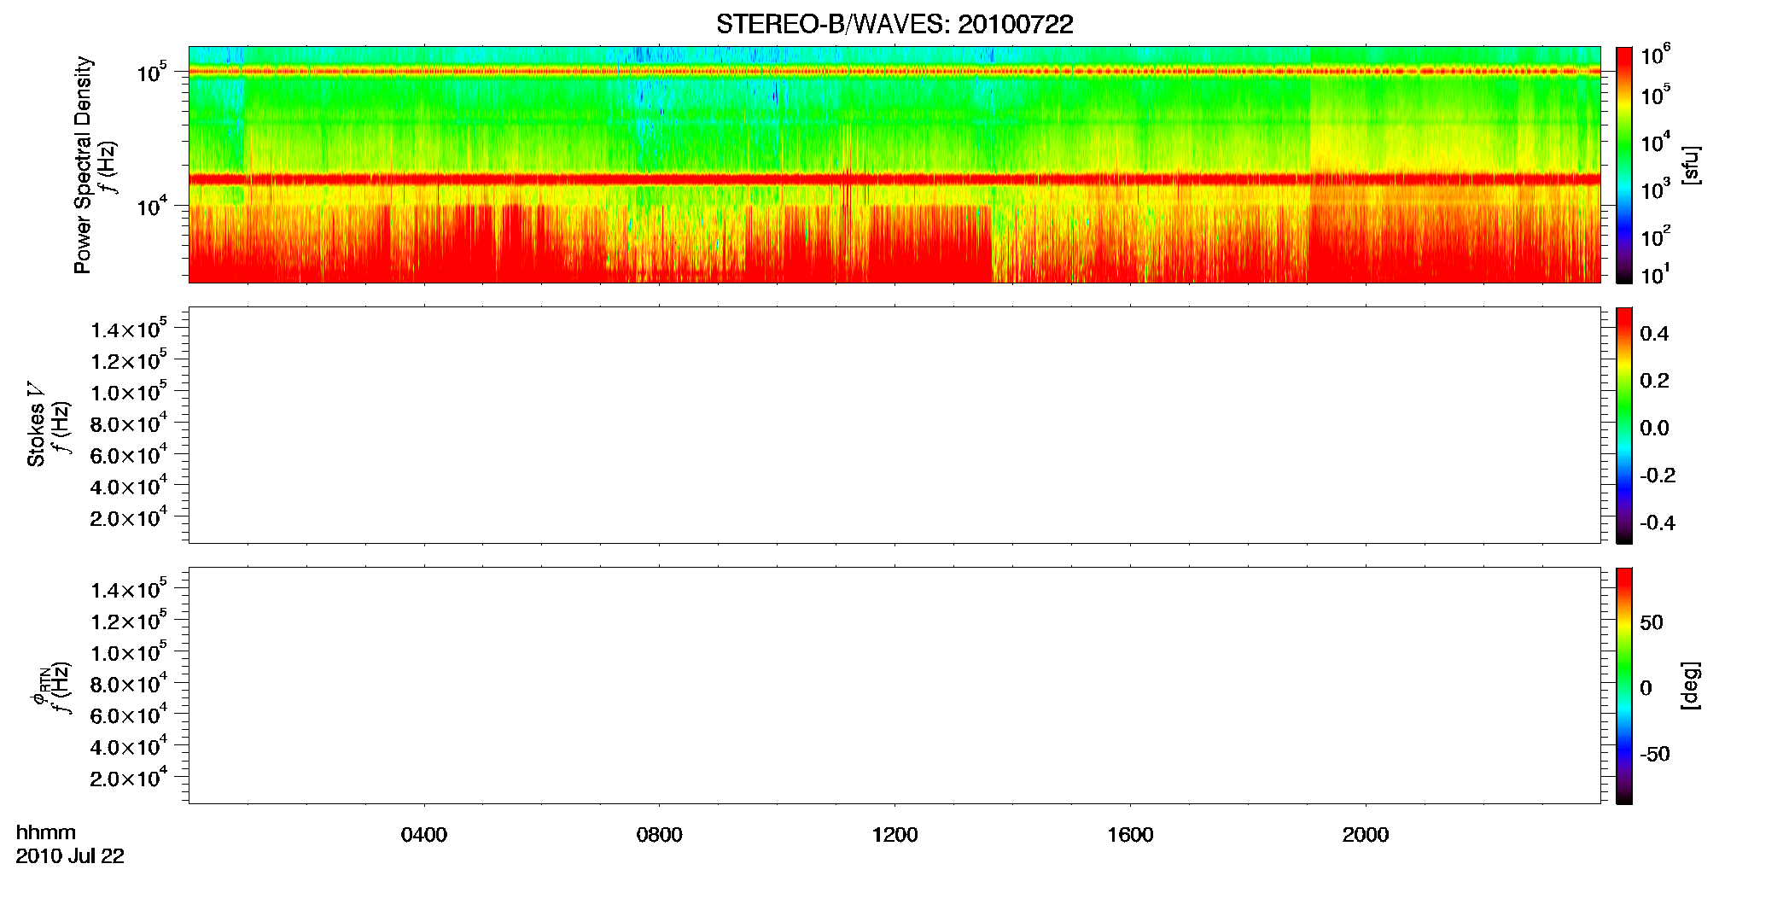
Task: Click the 0.4 label on Stokes color bar
Action: pos(1654,334)
